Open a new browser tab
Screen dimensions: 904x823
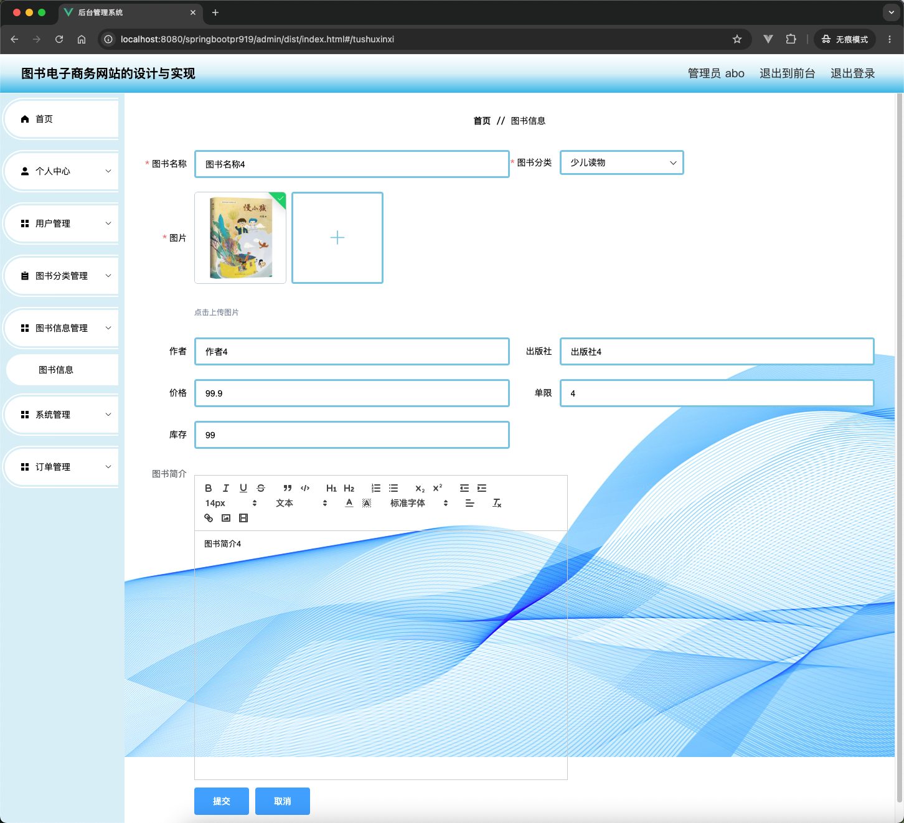tap(215, 12)
